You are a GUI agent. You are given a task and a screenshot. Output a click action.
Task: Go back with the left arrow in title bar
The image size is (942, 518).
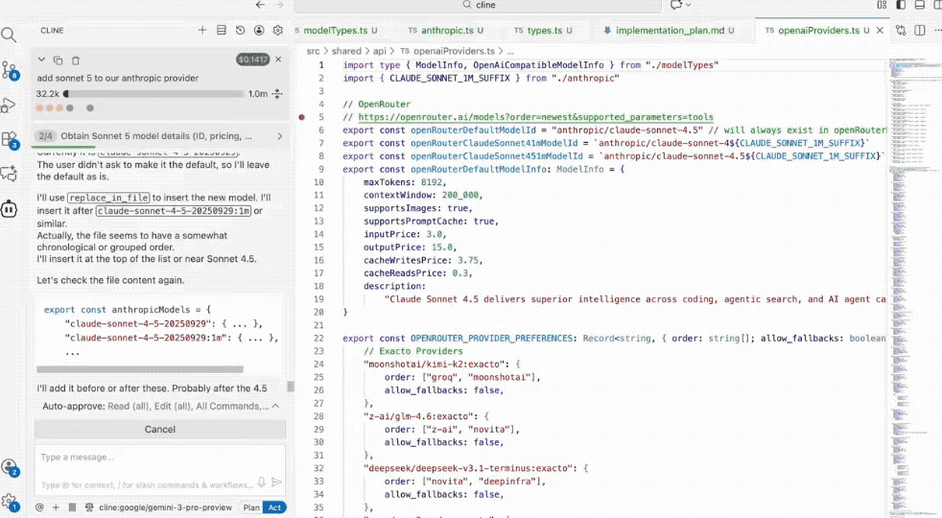pos(260,5)
